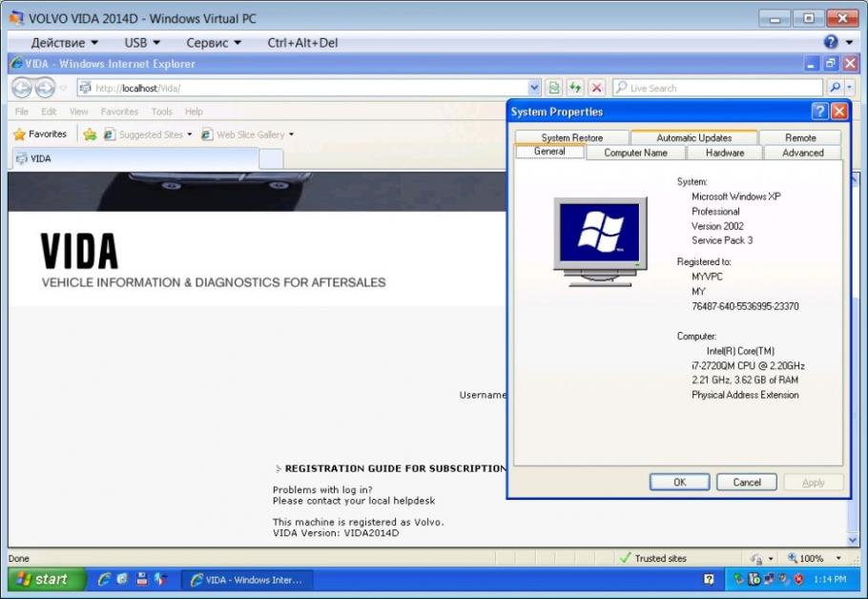Viewport: 868px width, 599px height.
Task: Click into the Live Search box
Action: click(x=717, y=88)
